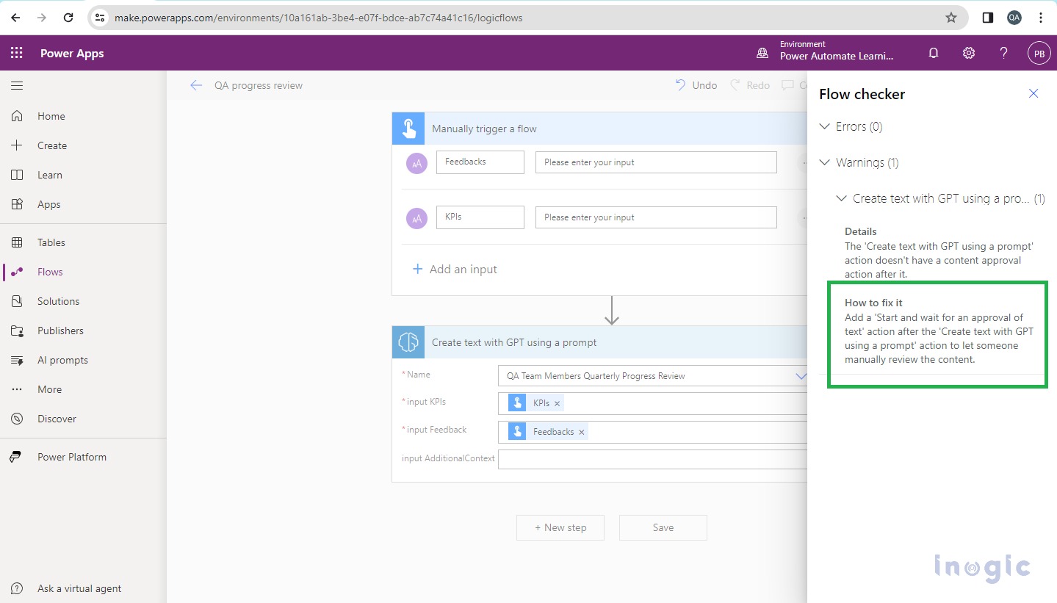Click the Manually trigger a flow header

(599, 129)
